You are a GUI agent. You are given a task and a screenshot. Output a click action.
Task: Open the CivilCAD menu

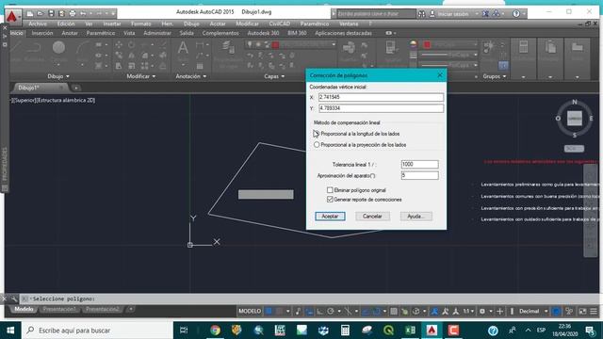(279, 24)
